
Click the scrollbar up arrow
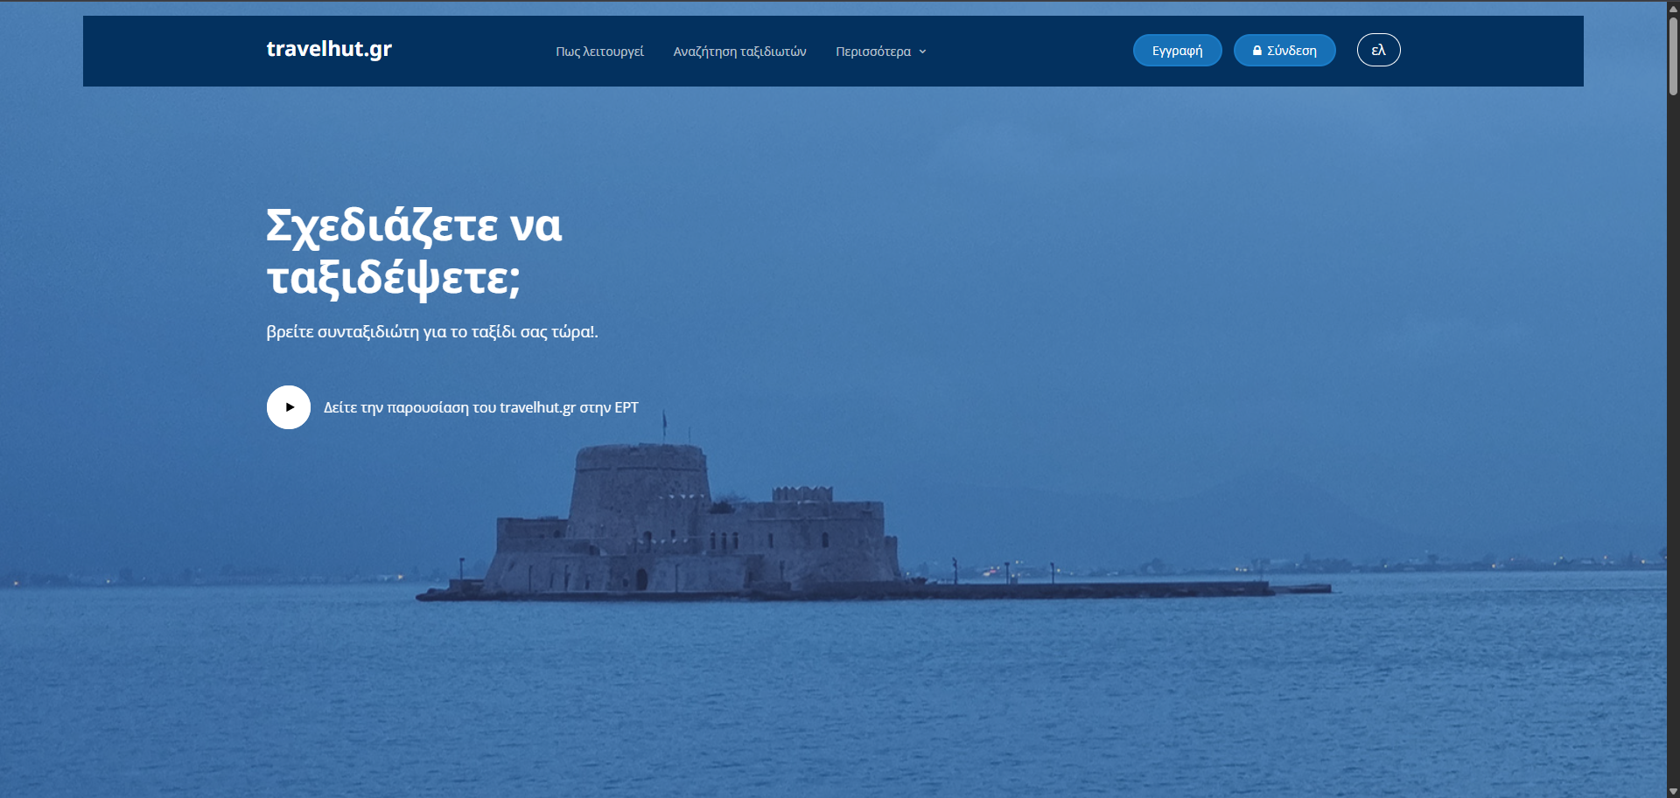(x=1673, y=8)
